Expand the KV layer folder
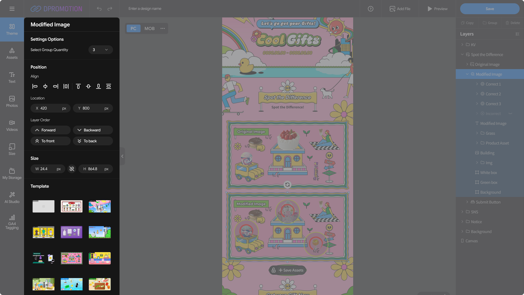 (462, 45)
